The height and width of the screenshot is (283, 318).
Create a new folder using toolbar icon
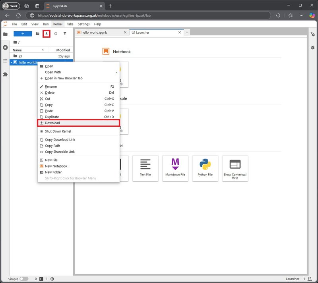tap(37, 34)
